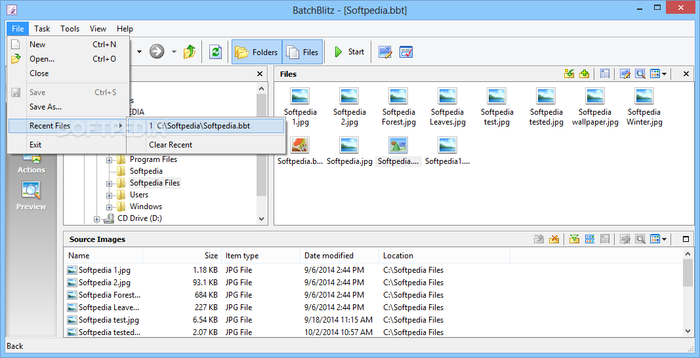Click the properties list icon in Files panel

pos(605,74)
